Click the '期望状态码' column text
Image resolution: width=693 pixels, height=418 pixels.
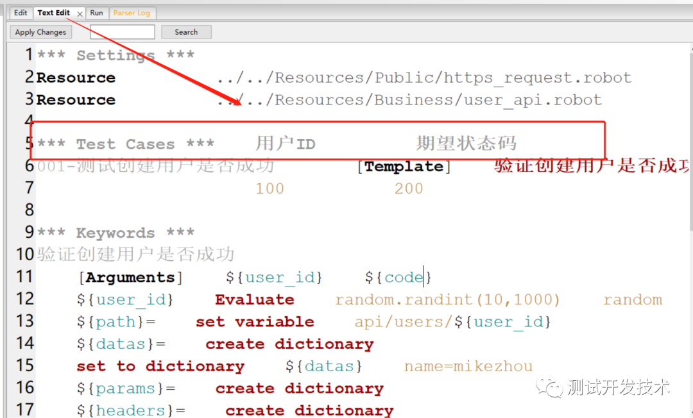(x=466, y=143)
